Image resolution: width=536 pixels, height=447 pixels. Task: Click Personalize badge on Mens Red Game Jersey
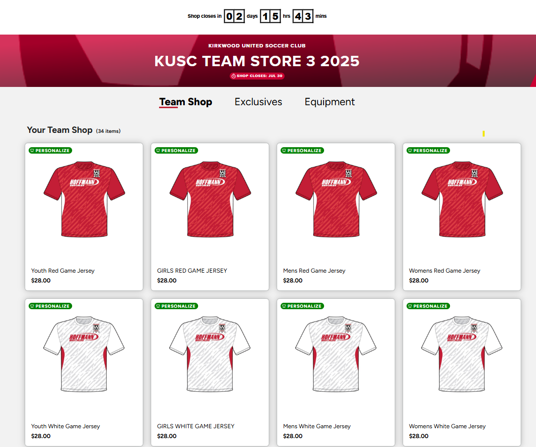point(302,150)
